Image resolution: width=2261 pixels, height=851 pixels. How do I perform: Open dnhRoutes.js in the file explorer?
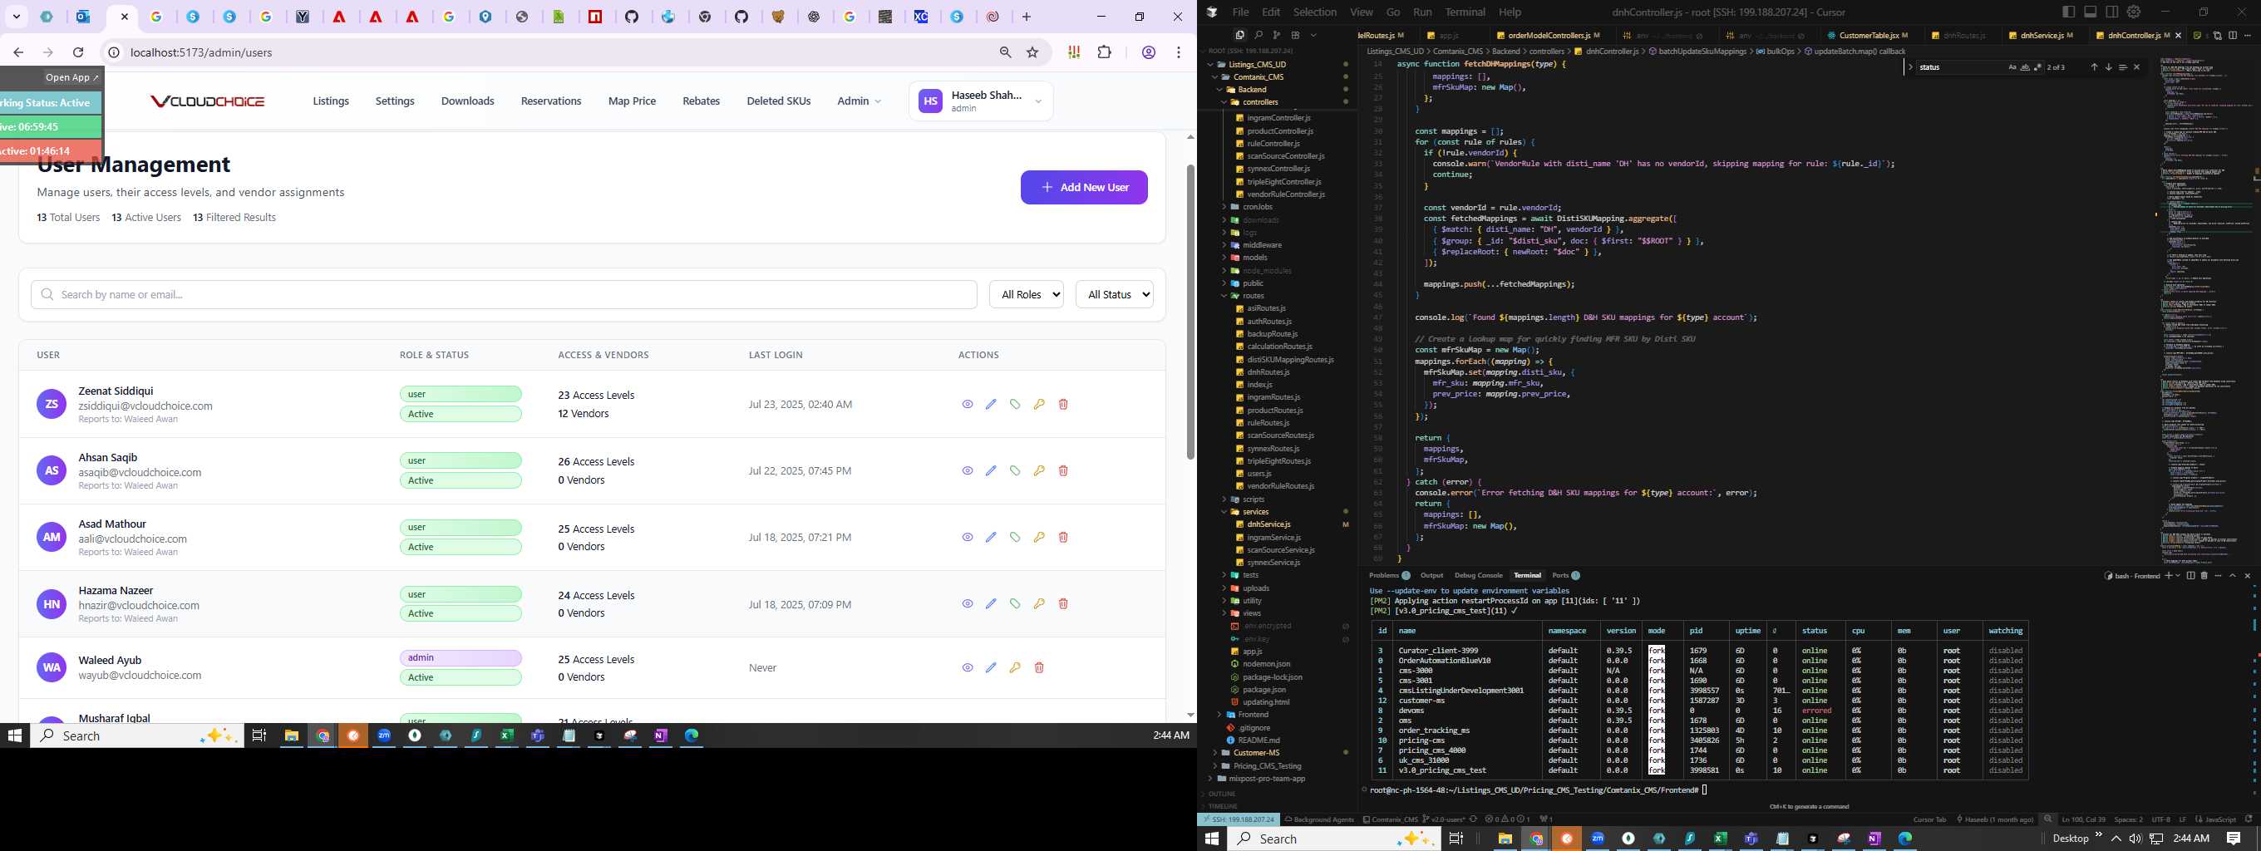pos(1268,372)
